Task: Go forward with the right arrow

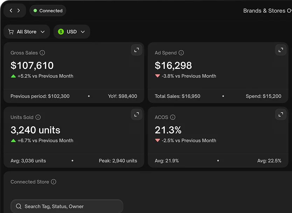Action: coord(19,10)
